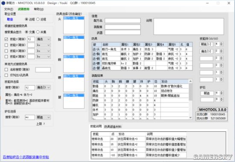235x162 pixels.
Task: Click the blue 职业 link
Action: [10, 19]
